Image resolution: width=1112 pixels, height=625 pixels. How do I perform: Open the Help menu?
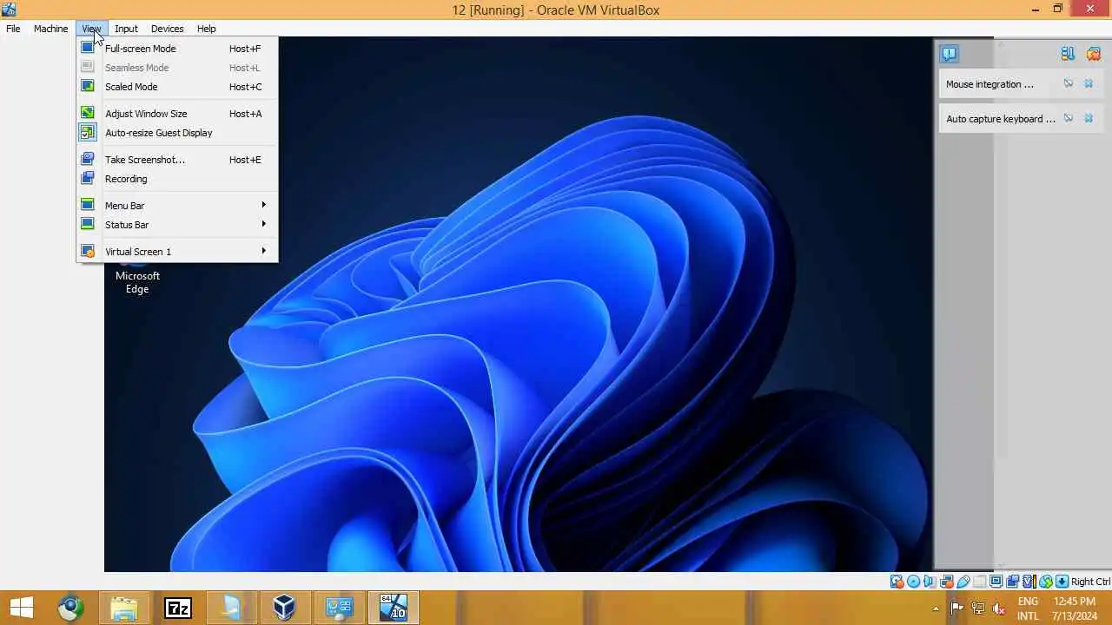pos(206,29)
